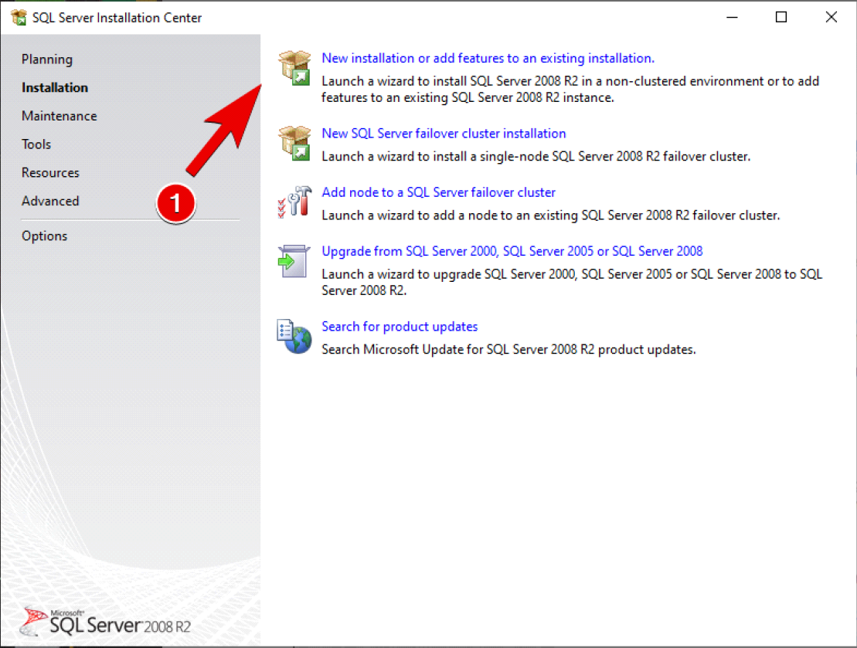Open the Options section
Viewport: 857px width, 648px height.
(44, 236)
